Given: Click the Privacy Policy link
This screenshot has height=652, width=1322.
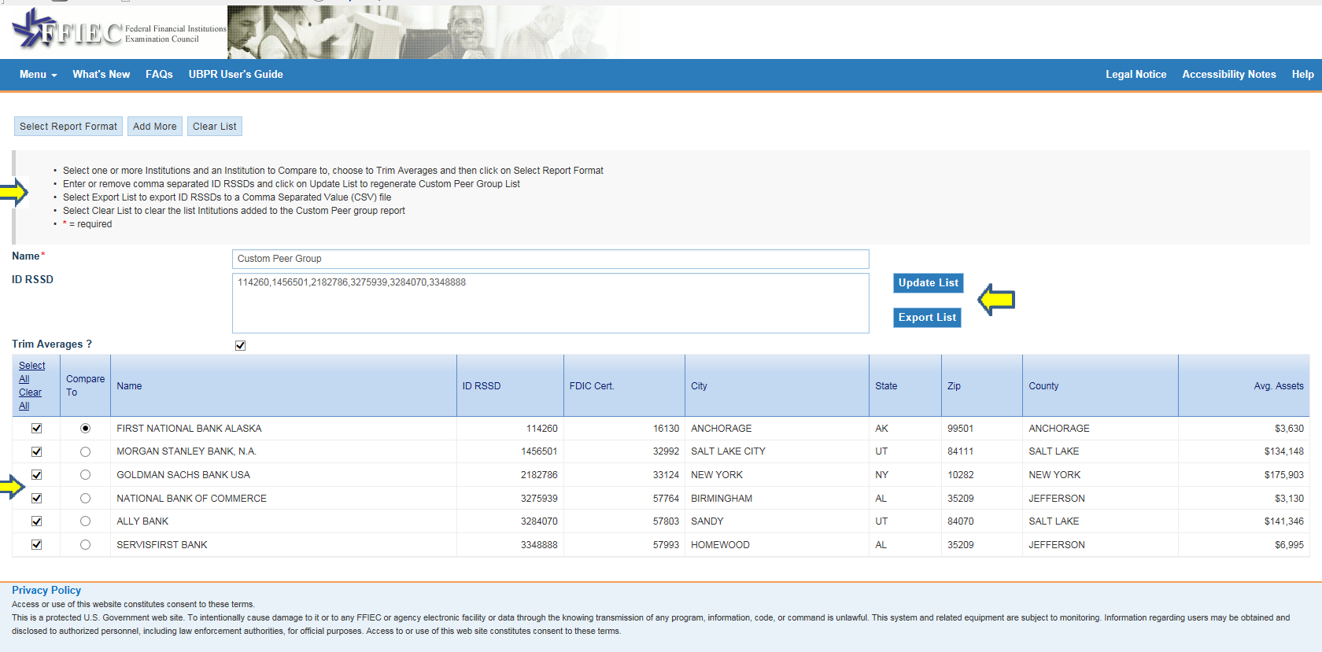Looking at the screenshot, I should pyautogui.click(x=46, y=591).
